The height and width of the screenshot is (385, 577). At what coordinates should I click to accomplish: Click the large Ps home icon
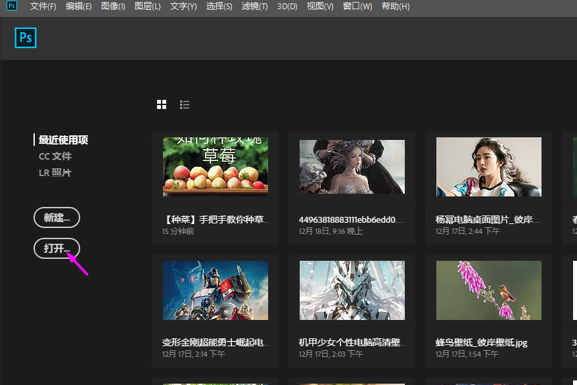coord(26,38)
